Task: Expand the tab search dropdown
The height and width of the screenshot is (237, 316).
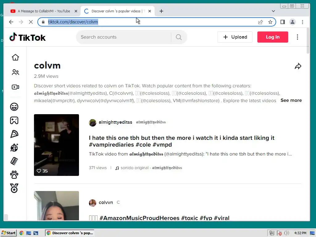Action: click(x=273, y=11)
